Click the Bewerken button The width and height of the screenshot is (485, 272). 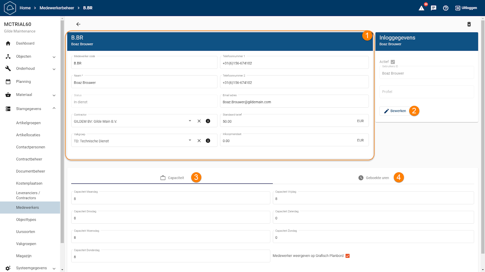395,111
